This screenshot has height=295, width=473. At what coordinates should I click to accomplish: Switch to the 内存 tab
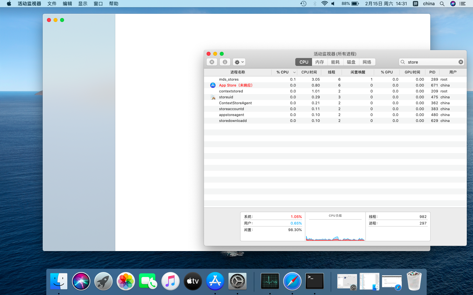click(319, 62)
